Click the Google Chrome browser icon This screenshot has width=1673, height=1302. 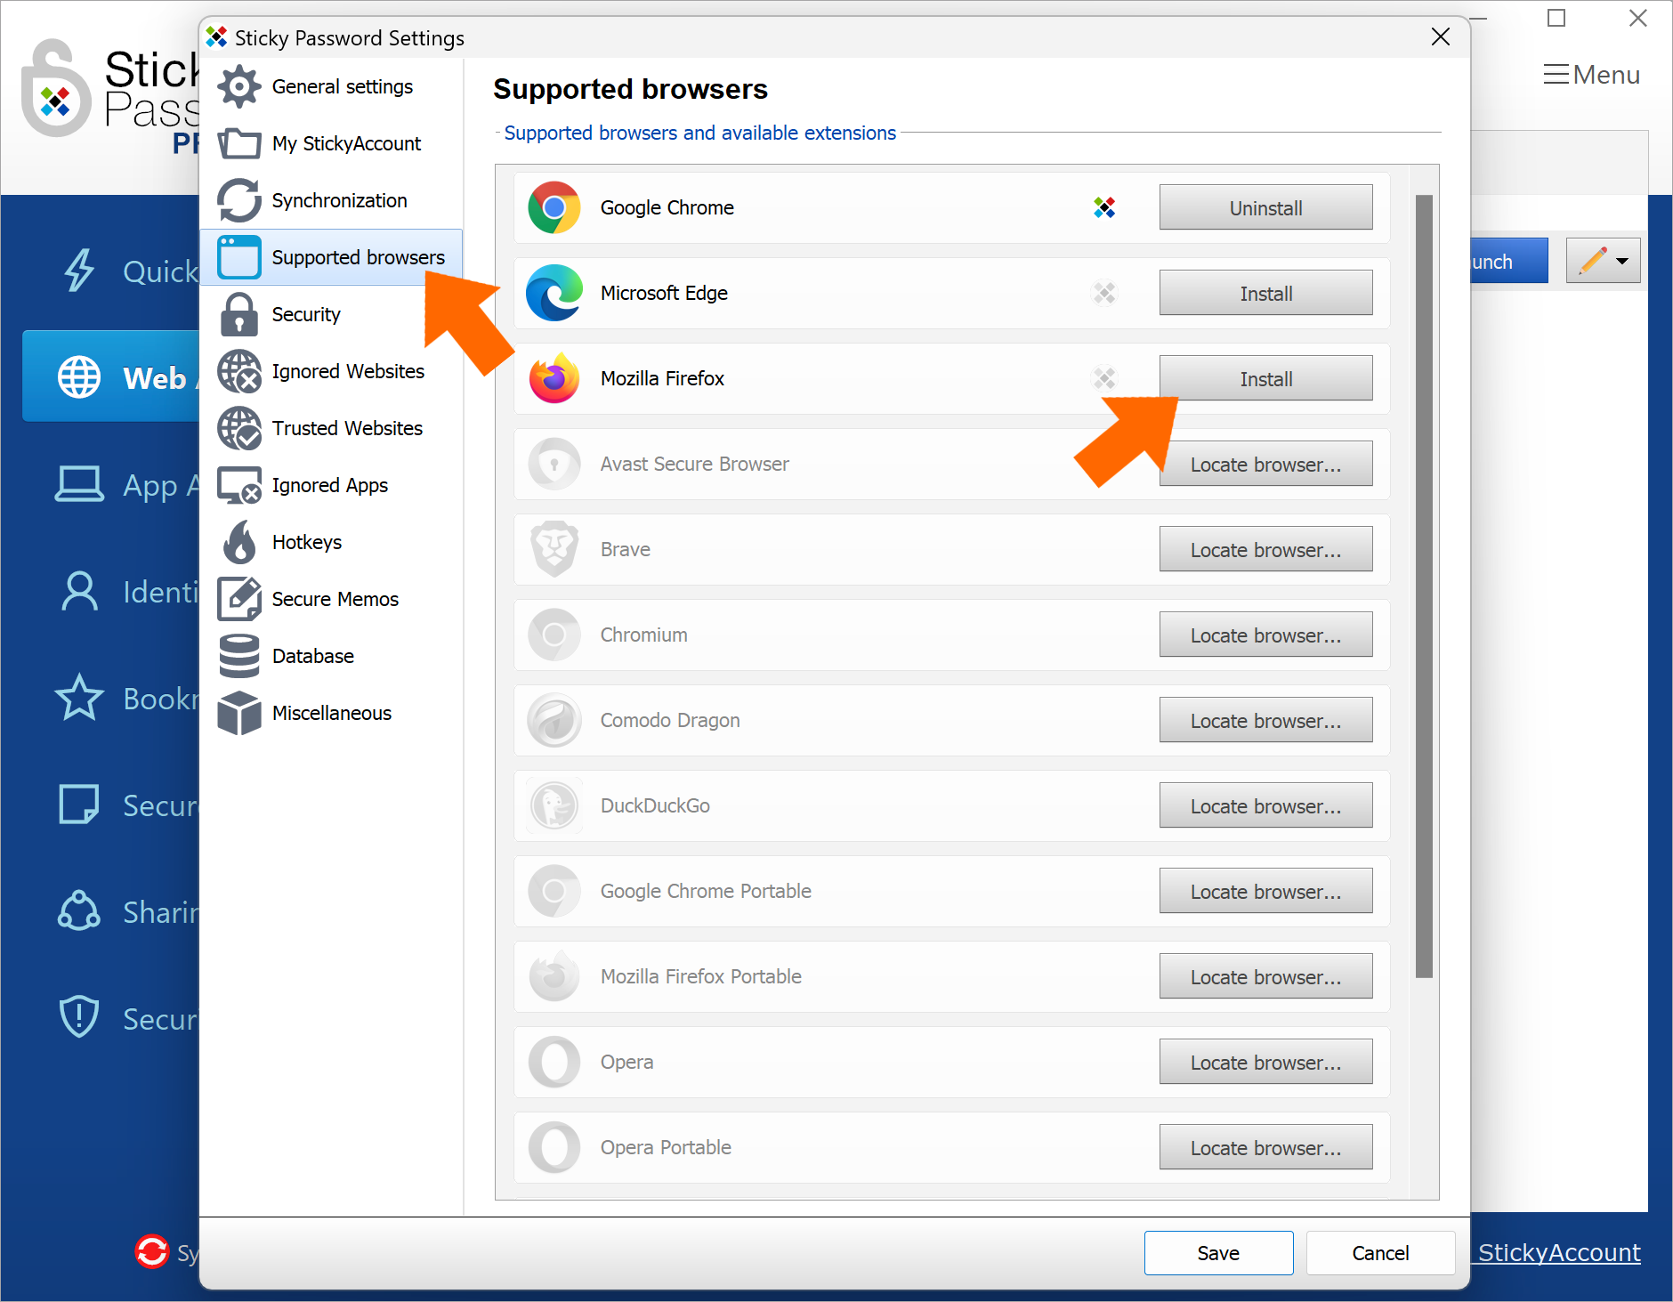point(554,207)
